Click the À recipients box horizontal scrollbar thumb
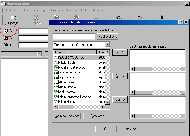This screenshot has height=136, width=190. pos(143,69)
